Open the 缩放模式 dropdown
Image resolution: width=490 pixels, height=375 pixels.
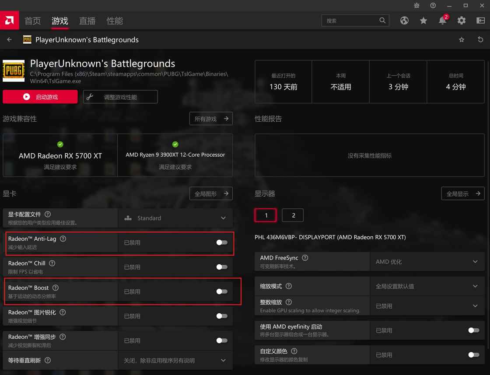pos(427,286)
